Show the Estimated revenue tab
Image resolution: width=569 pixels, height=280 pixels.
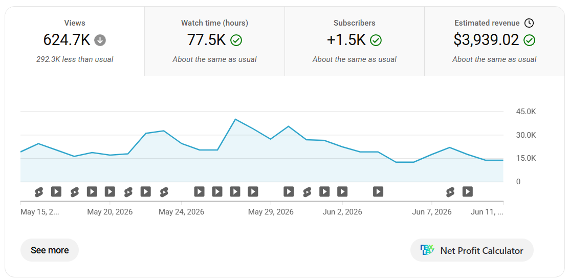[494, 41]
